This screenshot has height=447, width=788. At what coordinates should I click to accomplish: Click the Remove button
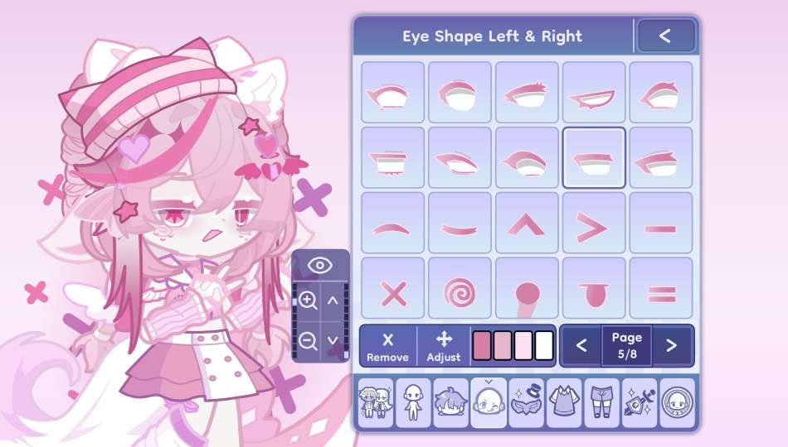point(387,346)
